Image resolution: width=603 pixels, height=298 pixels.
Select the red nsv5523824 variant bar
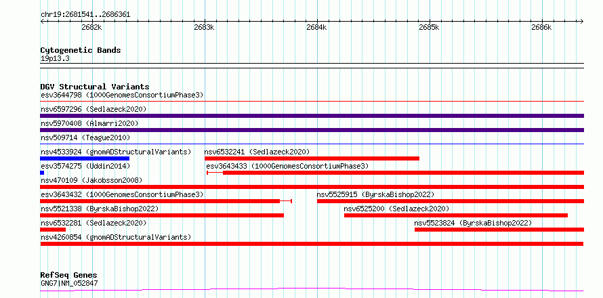(499, 230)
